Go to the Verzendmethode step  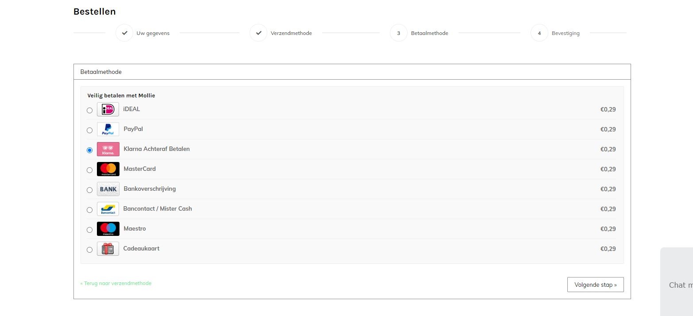coord(291,33)
